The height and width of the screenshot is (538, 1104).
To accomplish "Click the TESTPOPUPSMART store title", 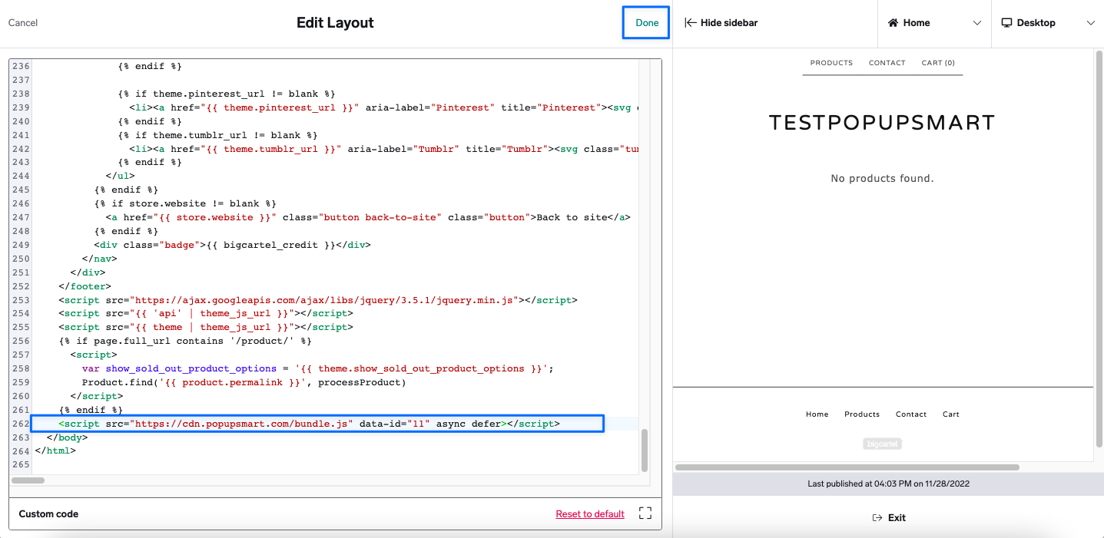I will pos(882,123).
